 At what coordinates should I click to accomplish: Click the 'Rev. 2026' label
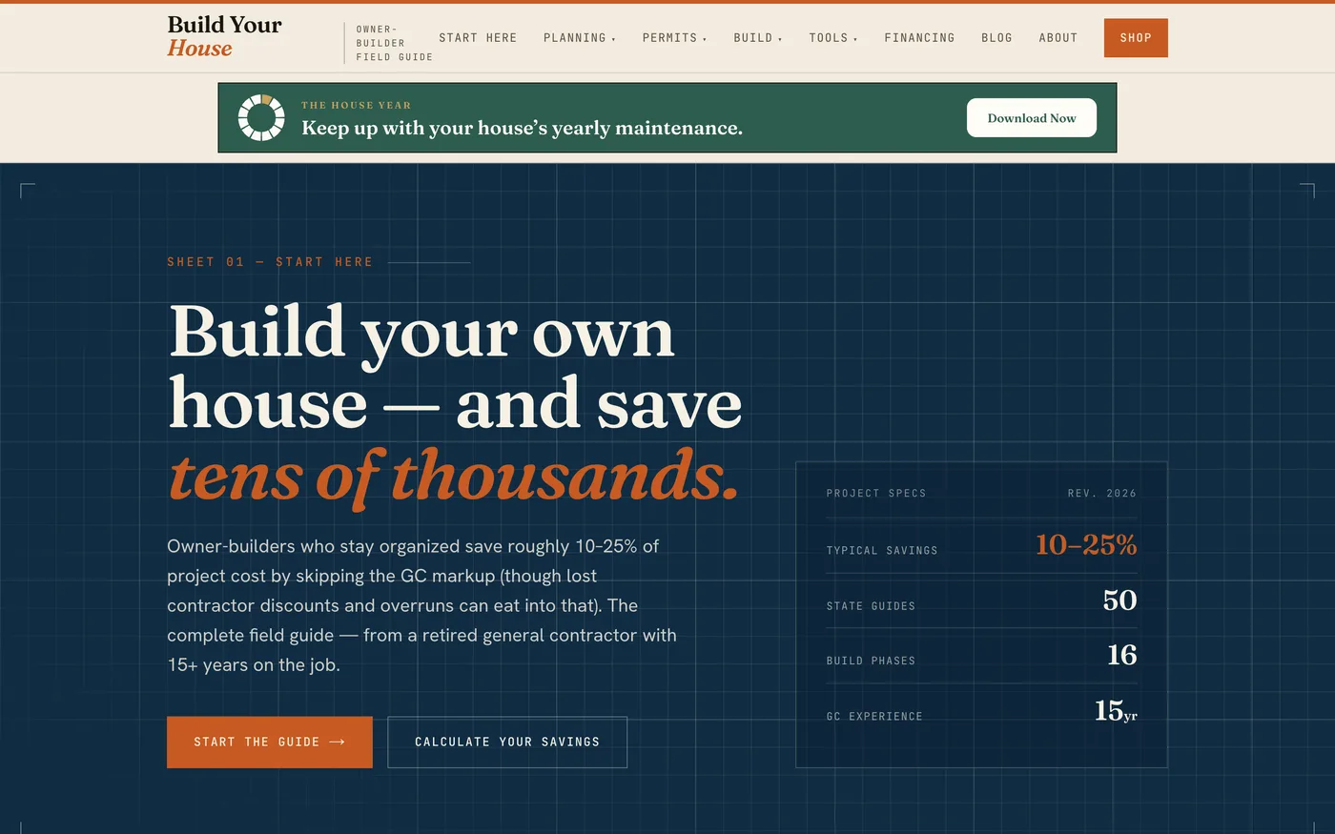[x=1102, y=494]
